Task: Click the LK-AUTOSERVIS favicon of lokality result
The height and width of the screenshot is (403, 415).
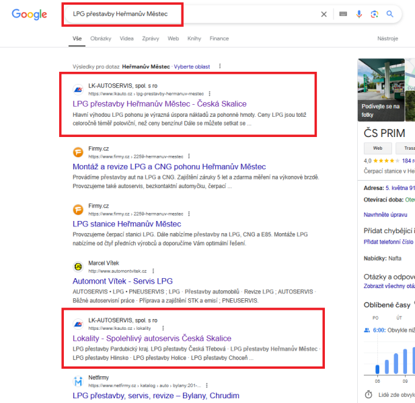Action: tap(78, 324)
